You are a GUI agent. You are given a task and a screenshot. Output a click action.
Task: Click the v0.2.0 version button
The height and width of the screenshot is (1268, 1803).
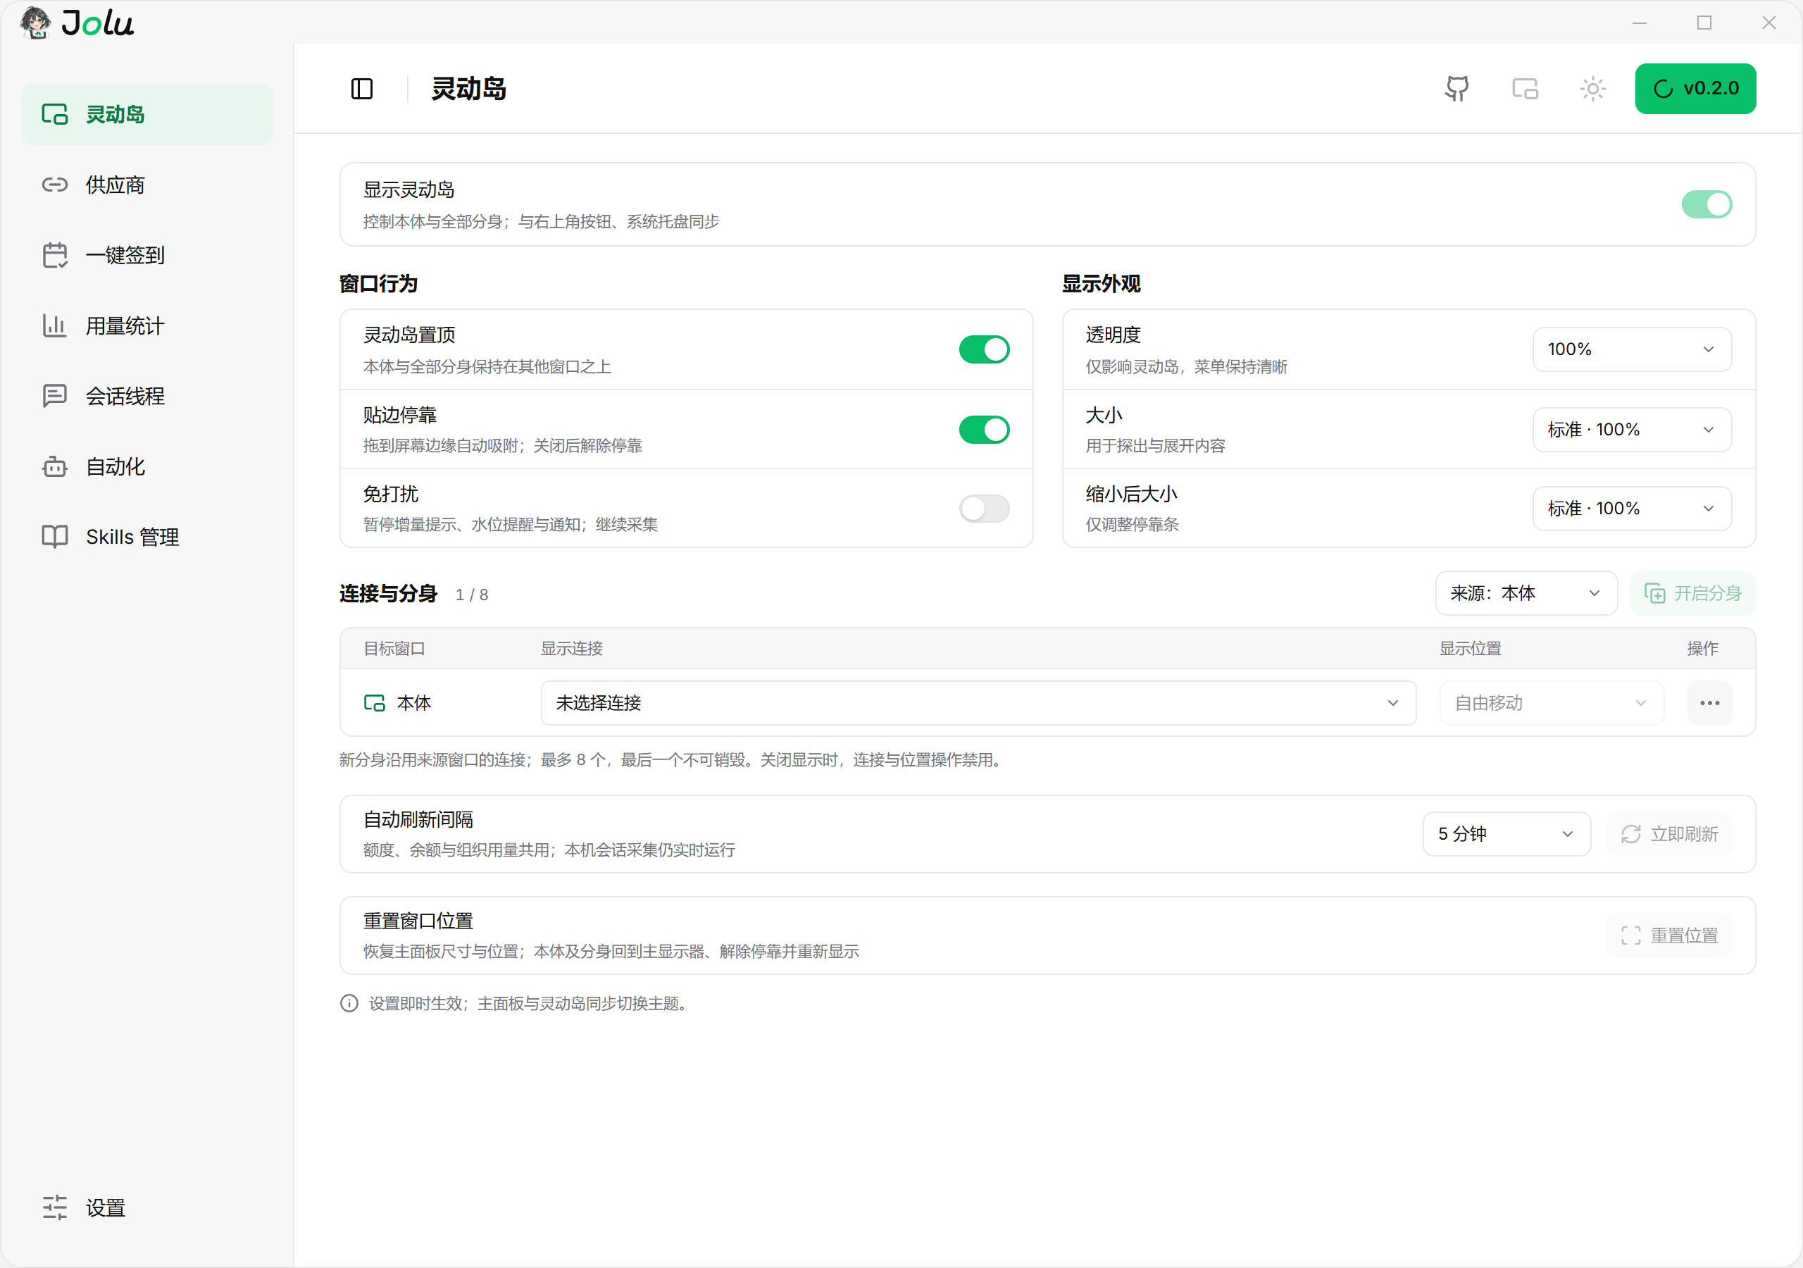click(1695, 89)
